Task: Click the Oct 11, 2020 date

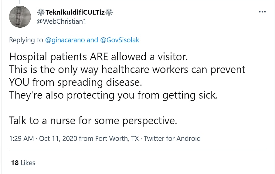Action: coord(58,138)
